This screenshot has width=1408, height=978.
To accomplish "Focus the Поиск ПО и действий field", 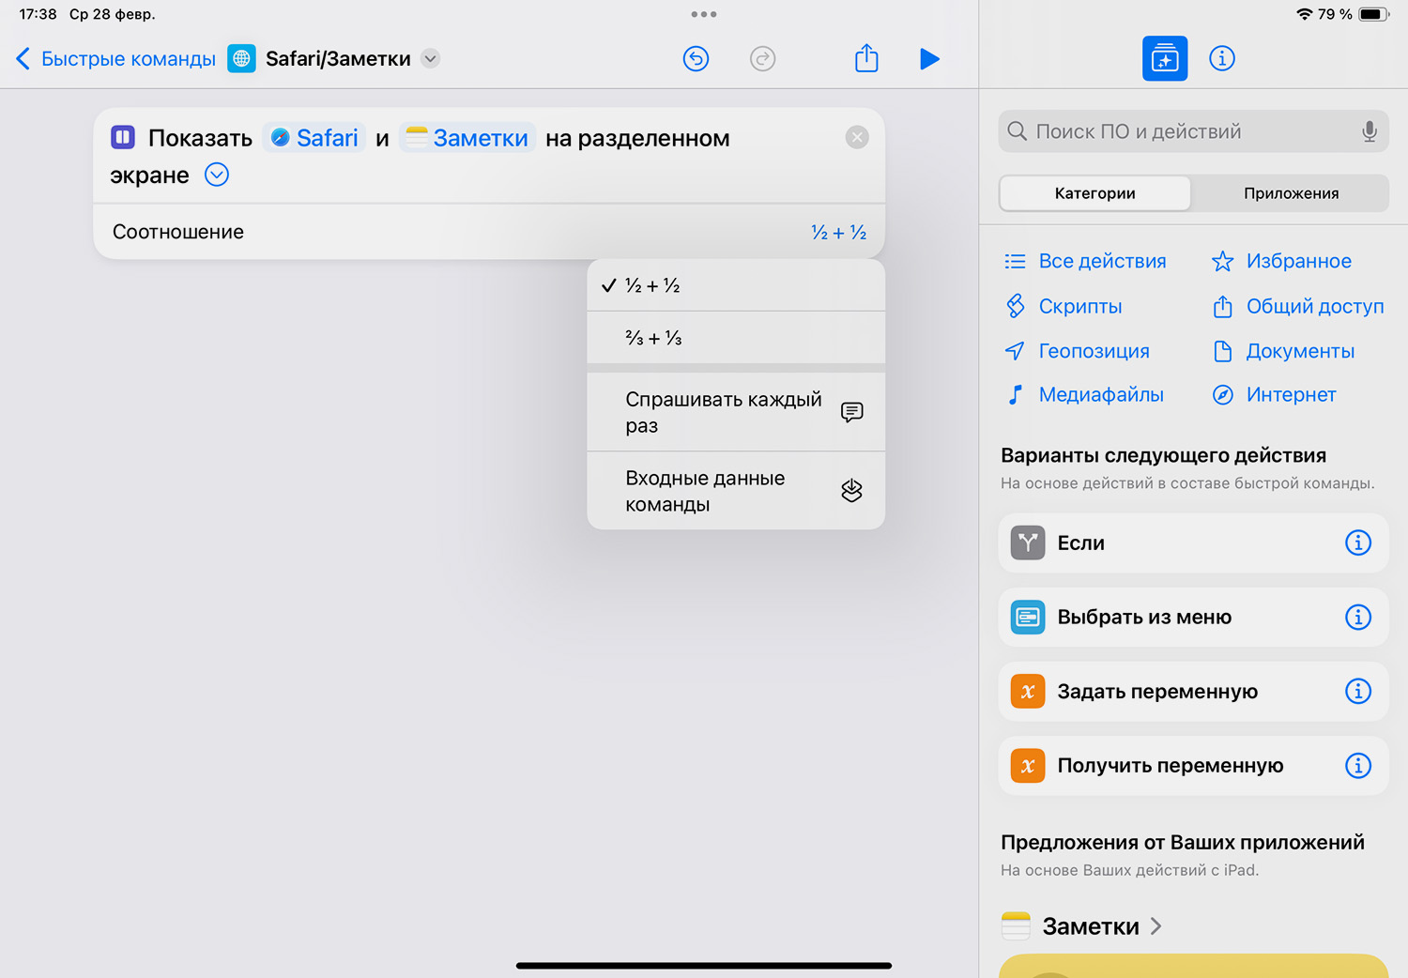I will click(1193, 131).
